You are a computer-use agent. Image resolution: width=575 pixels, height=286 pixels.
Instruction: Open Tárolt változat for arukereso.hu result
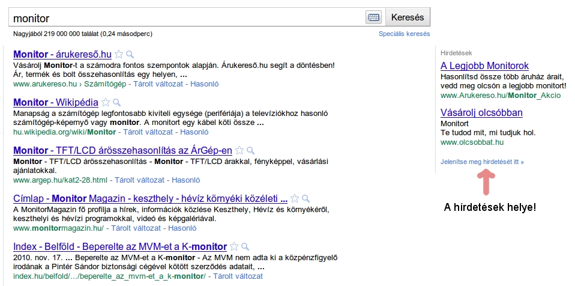(158, 84)
